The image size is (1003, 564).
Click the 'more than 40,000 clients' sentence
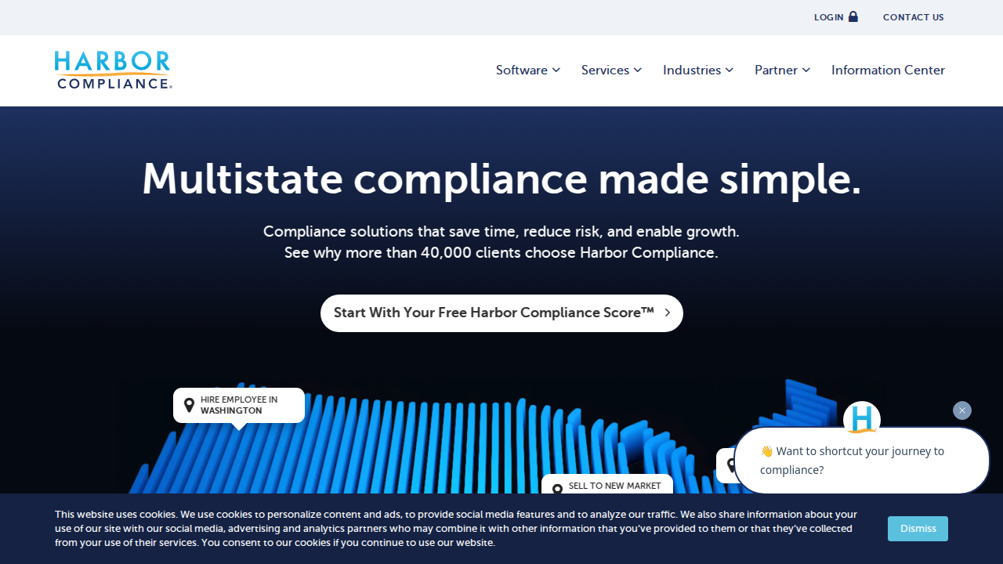point(501,253)
